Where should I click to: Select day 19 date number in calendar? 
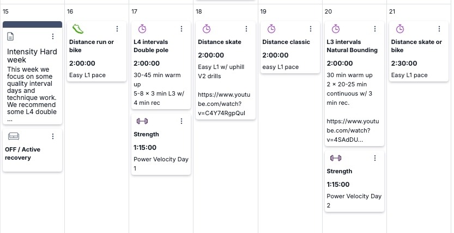tap(263, 11)
